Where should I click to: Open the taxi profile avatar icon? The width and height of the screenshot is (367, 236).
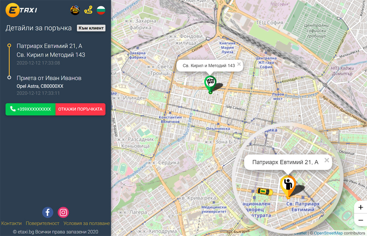click(75, 10)
